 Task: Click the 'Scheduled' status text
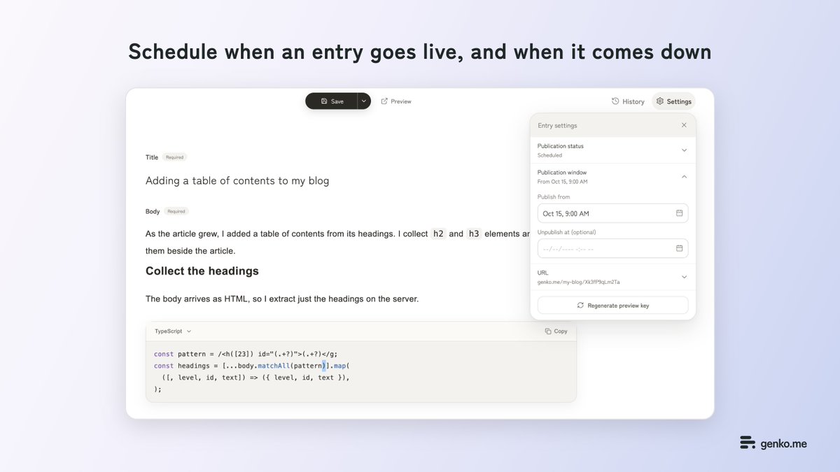[549, 155]
